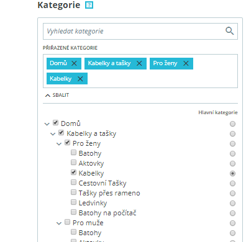
Task: Set Pro ženy Aktovky as main category
Action: pos(232,164)
